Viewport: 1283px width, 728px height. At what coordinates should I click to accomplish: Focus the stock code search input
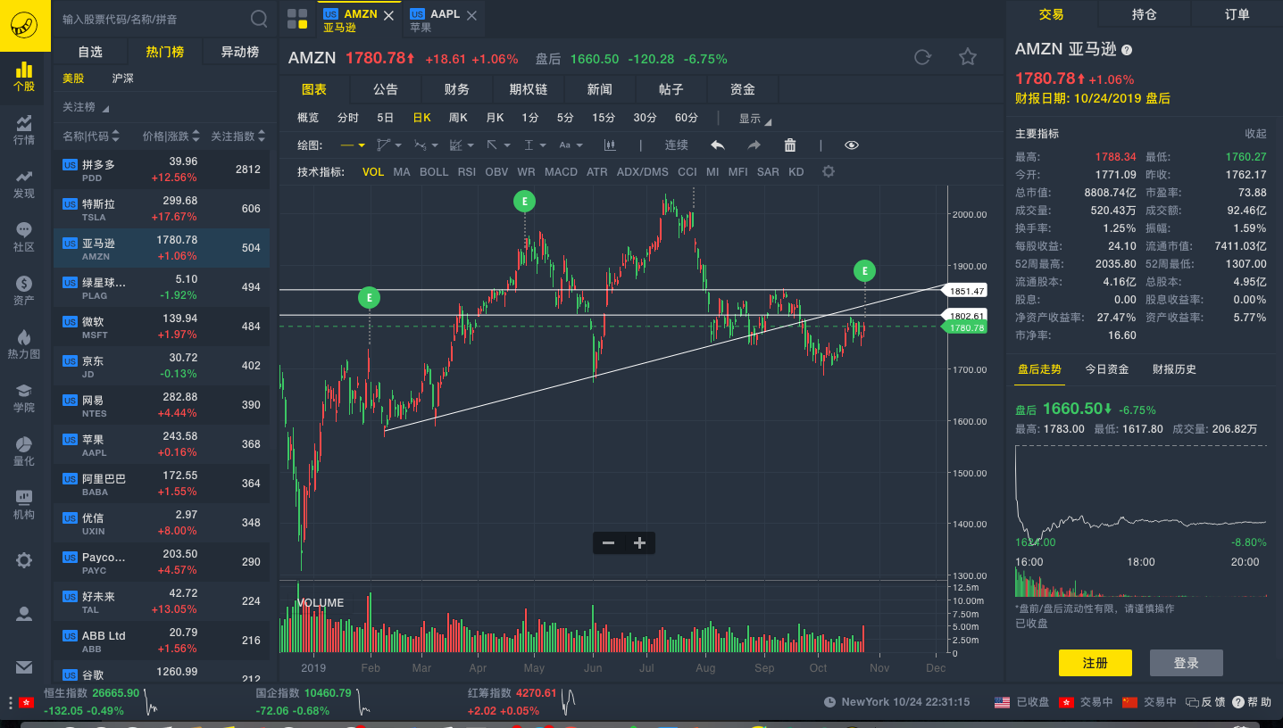click(152, 19)
